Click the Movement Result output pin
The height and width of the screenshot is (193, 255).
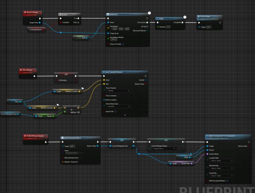coord(147,31)
